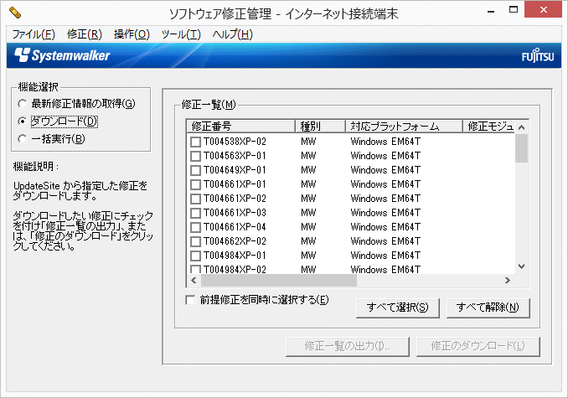Click the horizontal scrollbar thumb
568x398 pixels.
coord(279,281)
